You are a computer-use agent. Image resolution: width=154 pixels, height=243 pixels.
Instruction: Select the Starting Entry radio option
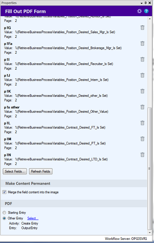pyautogui.click(x=4, y=213)
